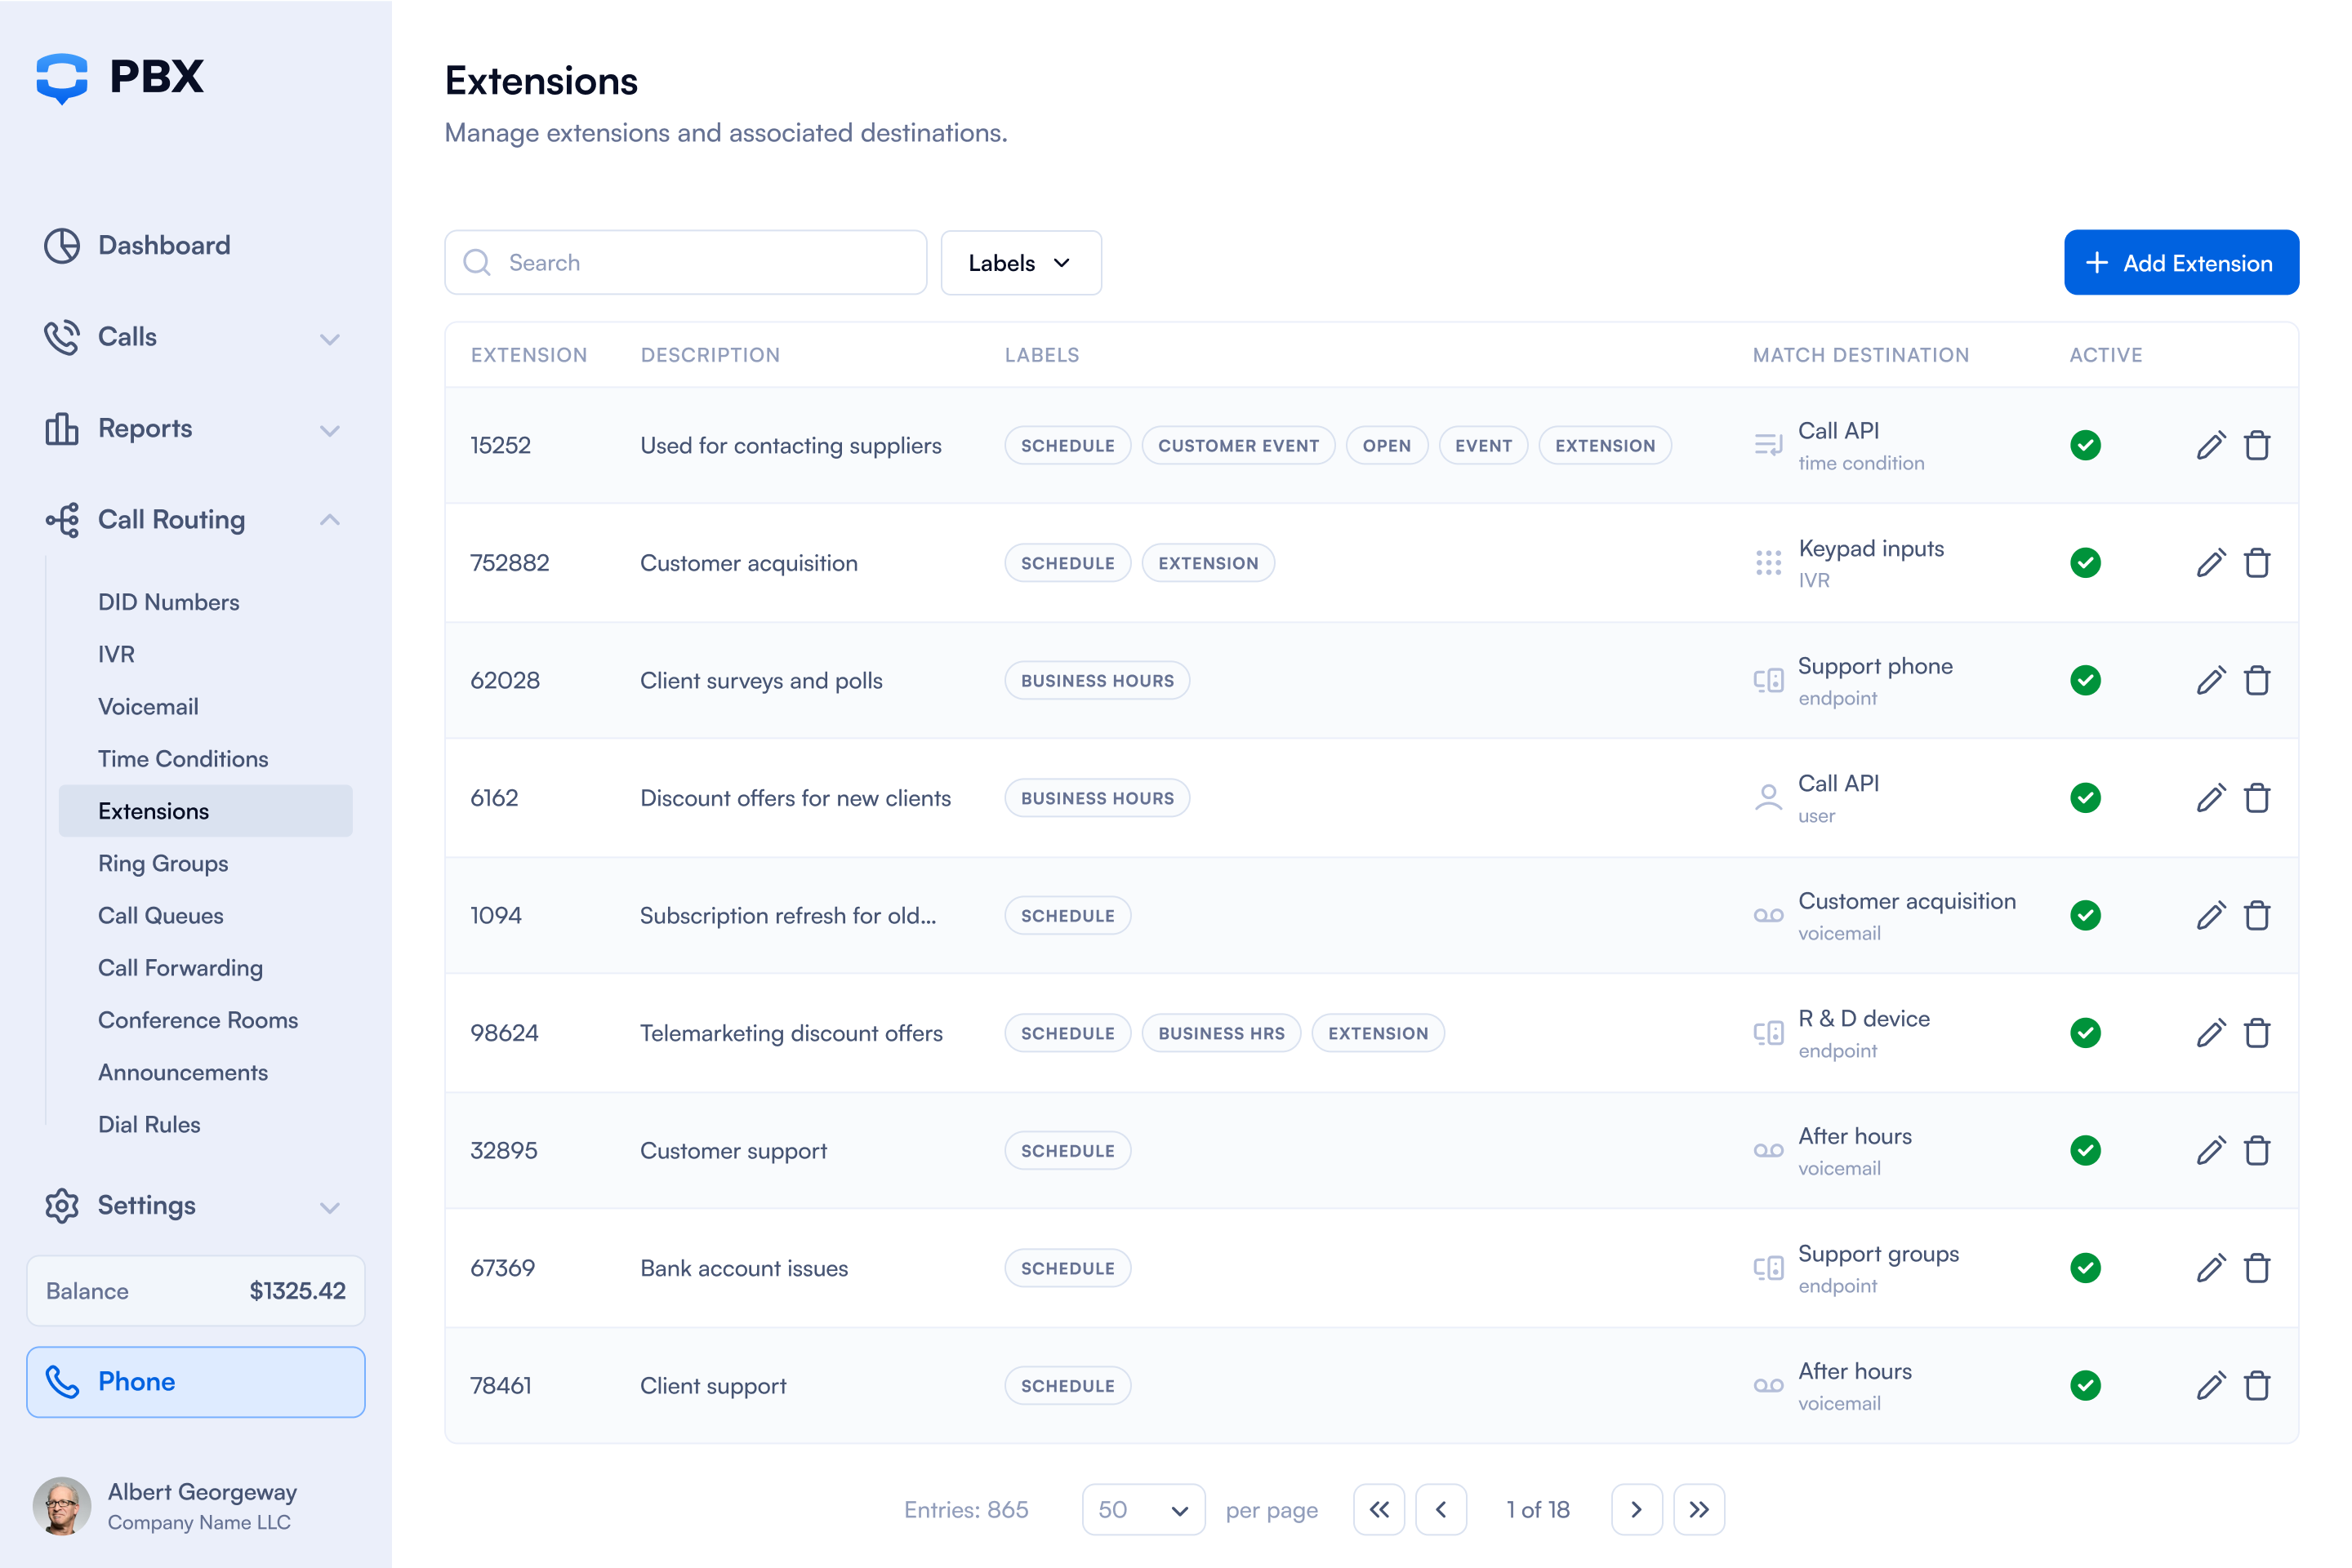Click trash icon for Client support row
Screen dimensions: 2352x1568
(2257, 1385)
